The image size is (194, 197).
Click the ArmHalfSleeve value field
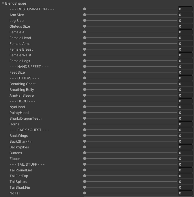[x=185, y=95]
